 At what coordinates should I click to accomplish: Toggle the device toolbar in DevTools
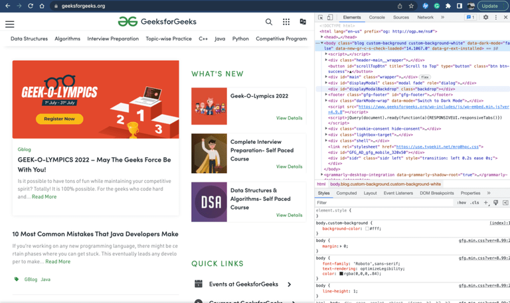pyautogui.click(x=330, y=17)
